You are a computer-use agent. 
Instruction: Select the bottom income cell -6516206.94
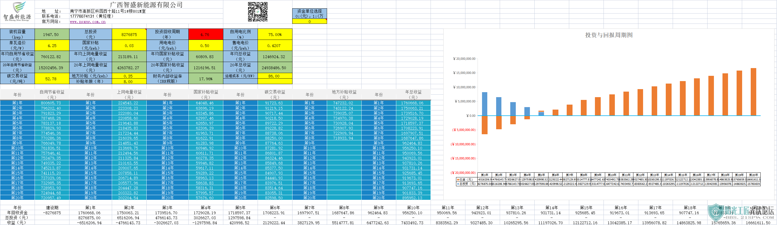pyautogui.click(x=90, y=223)
